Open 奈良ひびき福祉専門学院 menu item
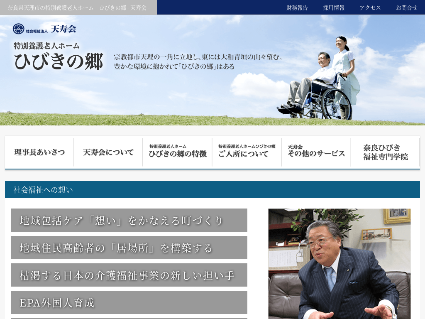This screenshot has height=319, width=425. 385,152
